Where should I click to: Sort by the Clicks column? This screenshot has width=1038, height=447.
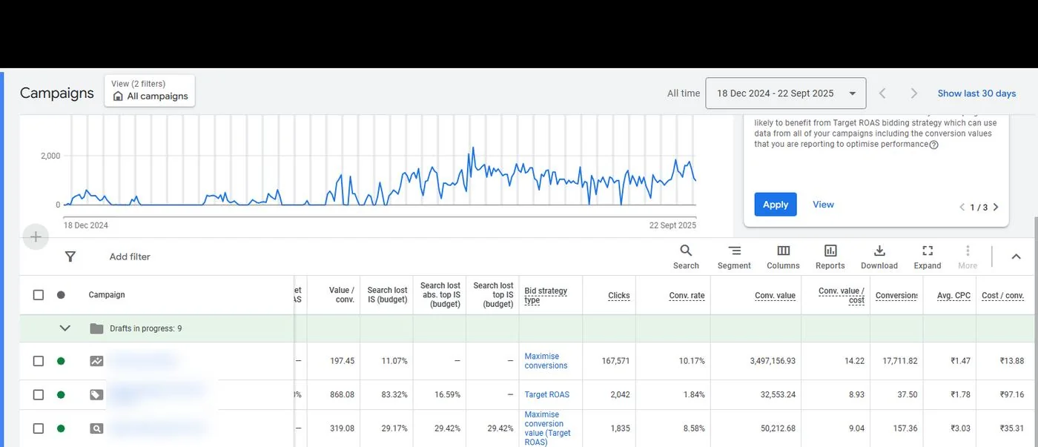[618, 295]
